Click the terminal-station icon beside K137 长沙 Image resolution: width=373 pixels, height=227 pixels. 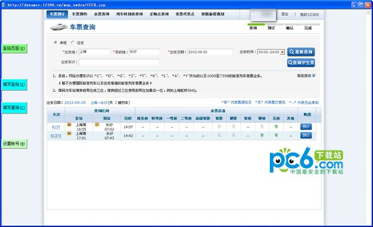(x=97, y=125)
